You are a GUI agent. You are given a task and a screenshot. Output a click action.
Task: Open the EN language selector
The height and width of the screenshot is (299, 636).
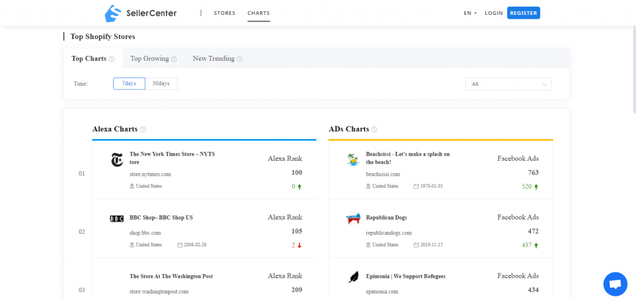point(470,13)
